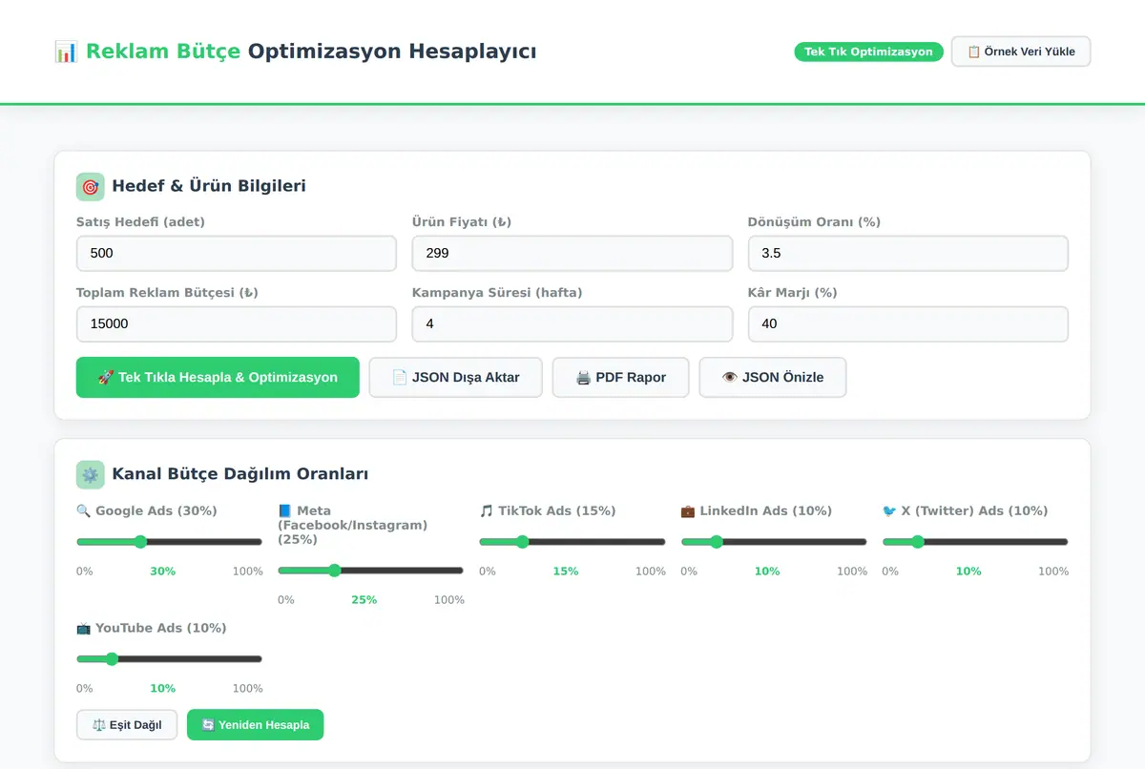Click the blue book icon next to Meta
The width and height of the screenshot is (1145, 769).
284,511
